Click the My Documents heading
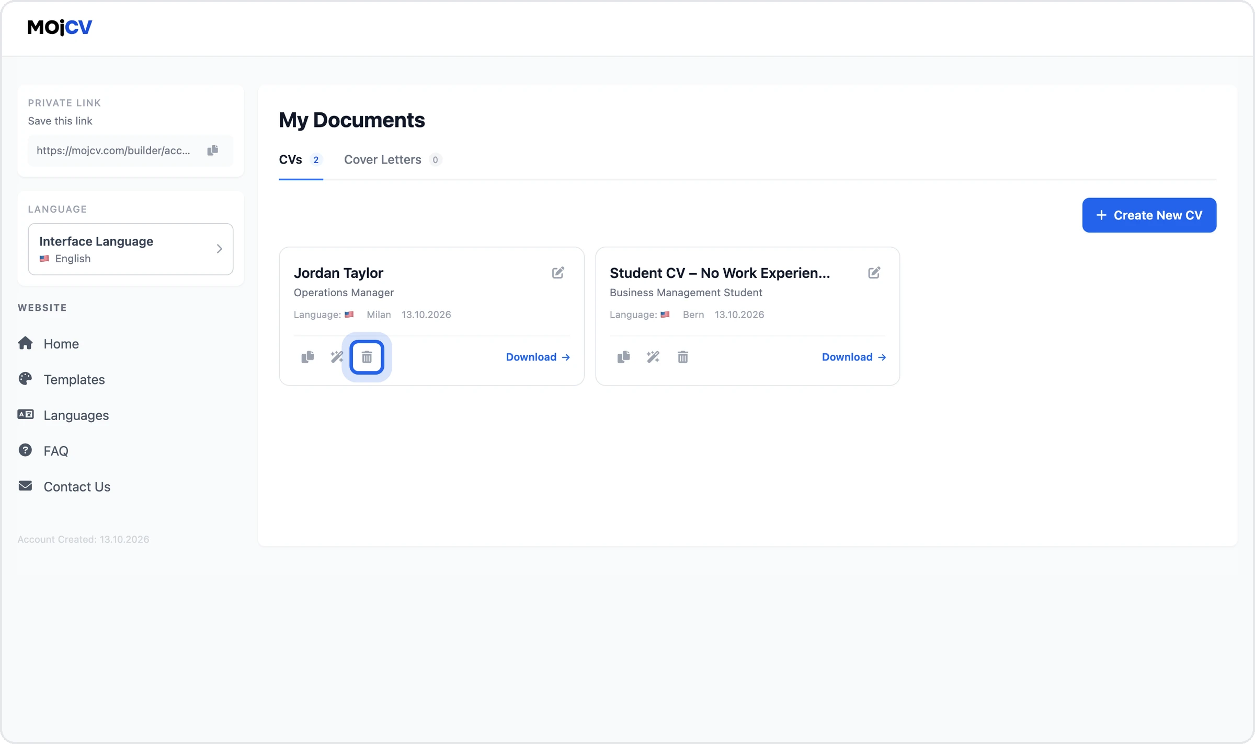 point(352,120)
